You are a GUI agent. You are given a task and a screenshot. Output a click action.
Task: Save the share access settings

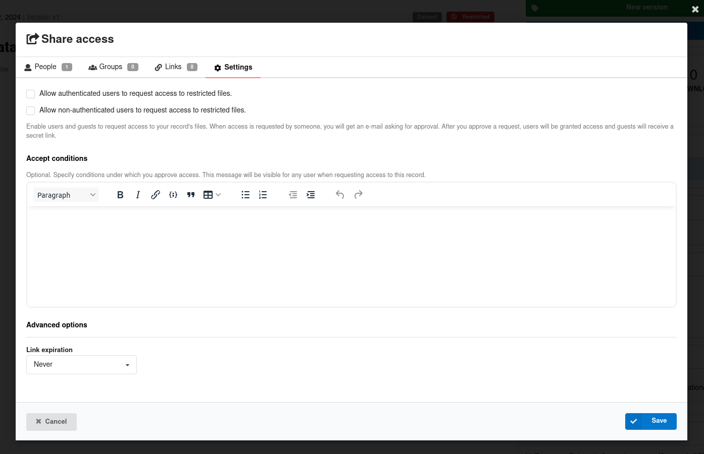(650, 421)
